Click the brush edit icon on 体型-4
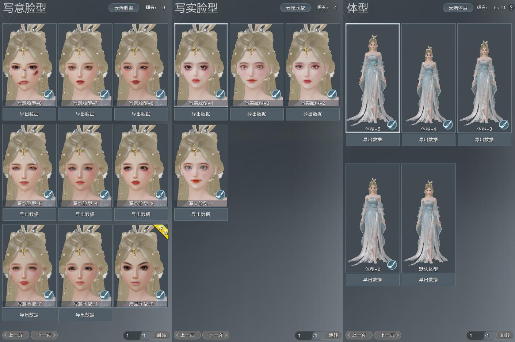515x342 pixels. coord(448,125)
